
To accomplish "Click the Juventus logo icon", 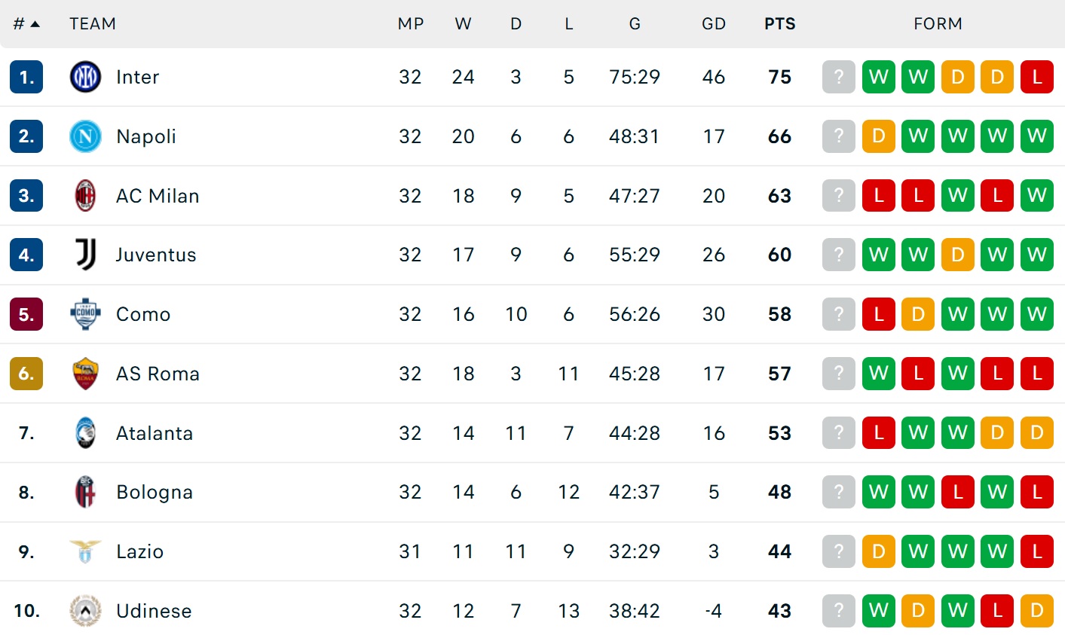I will [x=85, y=255].
